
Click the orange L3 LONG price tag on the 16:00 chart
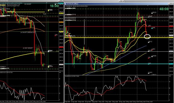pyautogui.click(x=61, y=22)
